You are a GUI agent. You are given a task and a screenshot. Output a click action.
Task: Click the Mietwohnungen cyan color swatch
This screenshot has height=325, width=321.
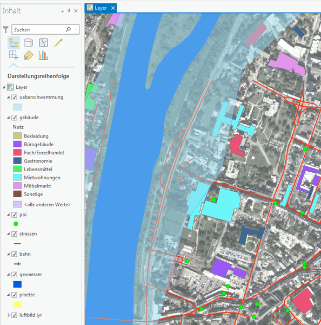click(x=17, y=178)
